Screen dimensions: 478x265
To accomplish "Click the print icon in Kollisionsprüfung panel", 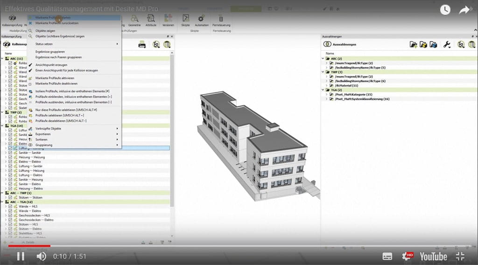I will click(142, 44).
